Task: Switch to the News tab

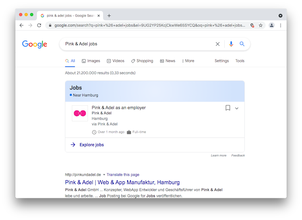Action: 168,61
